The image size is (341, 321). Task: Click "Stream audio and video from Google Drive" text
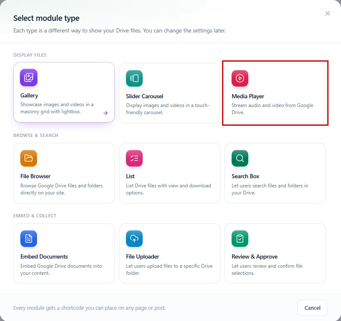272,109
